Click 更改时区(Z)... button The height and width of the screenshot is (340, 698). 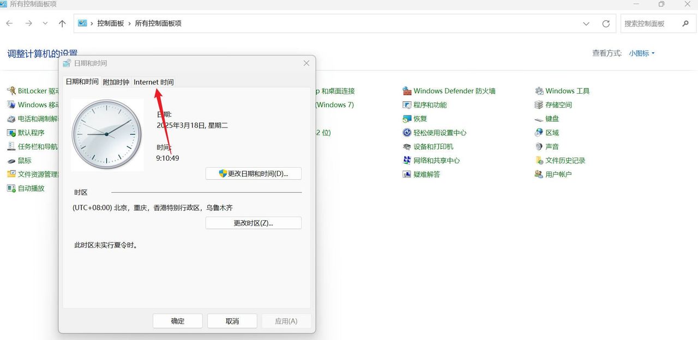[254, 223]
